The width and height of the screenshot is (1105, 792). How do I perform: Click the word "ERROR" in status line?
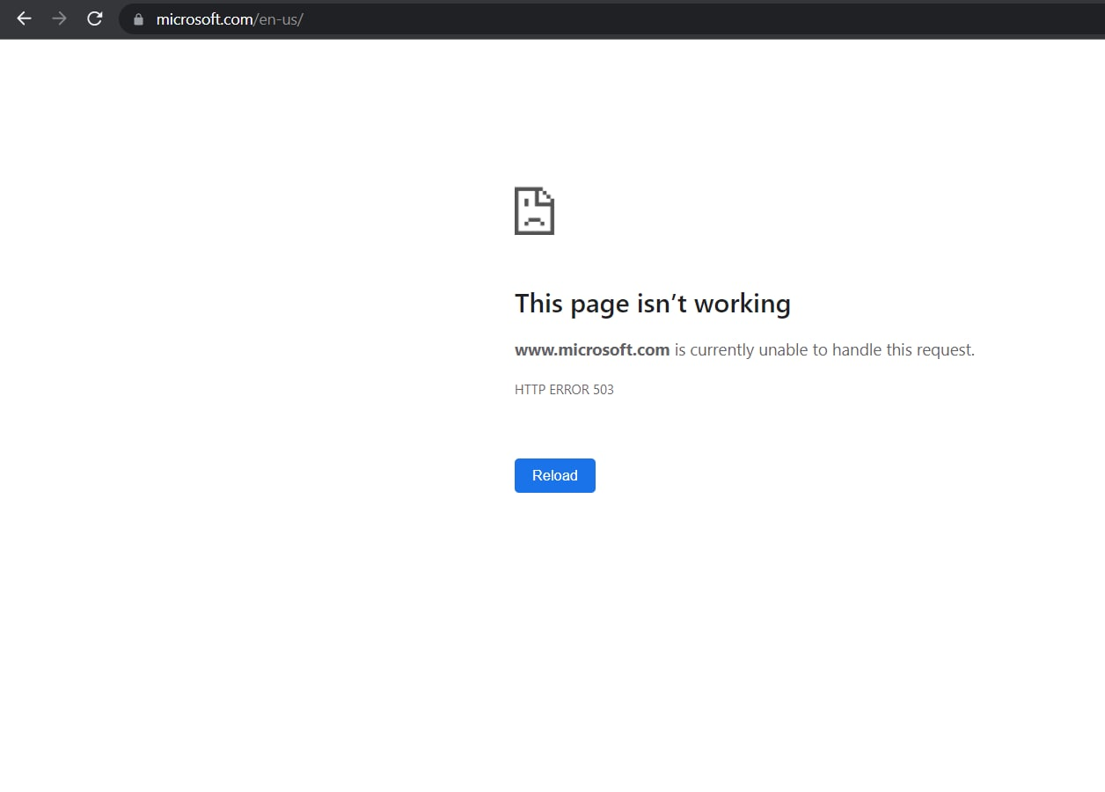click(x=568, y=389)
